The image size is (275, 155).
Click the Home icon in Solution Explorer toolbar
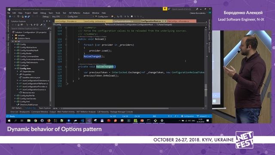pos(18,25)
